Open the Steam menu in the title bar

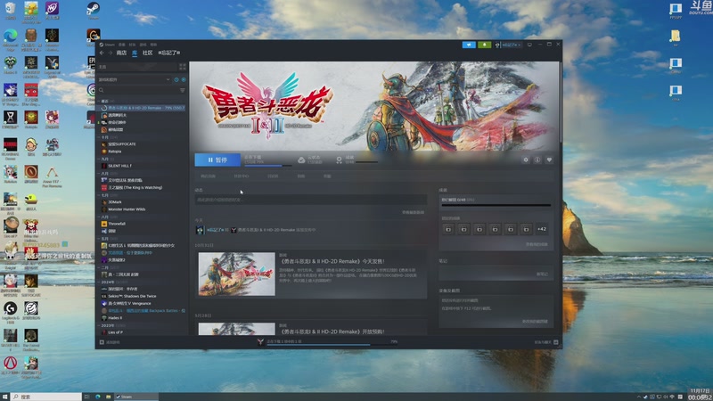coord(108,45)
